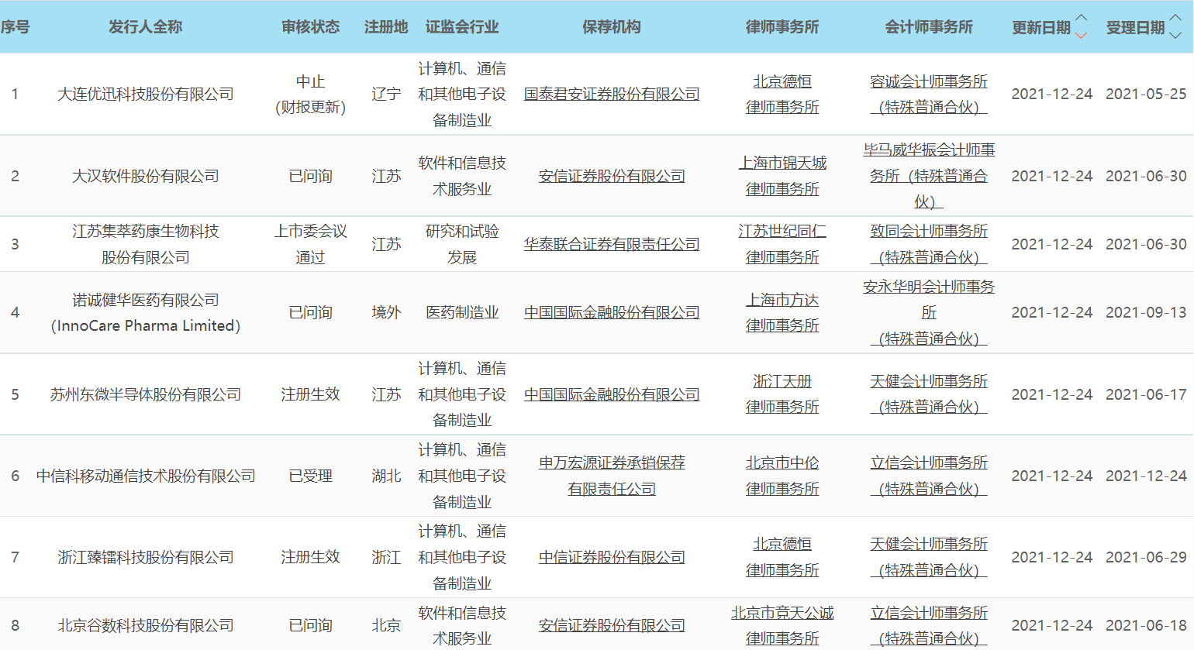The height and width of the screenshot is (650, 1194).
Task: Click the 审核状态 column header
Action: coord(311,26)
